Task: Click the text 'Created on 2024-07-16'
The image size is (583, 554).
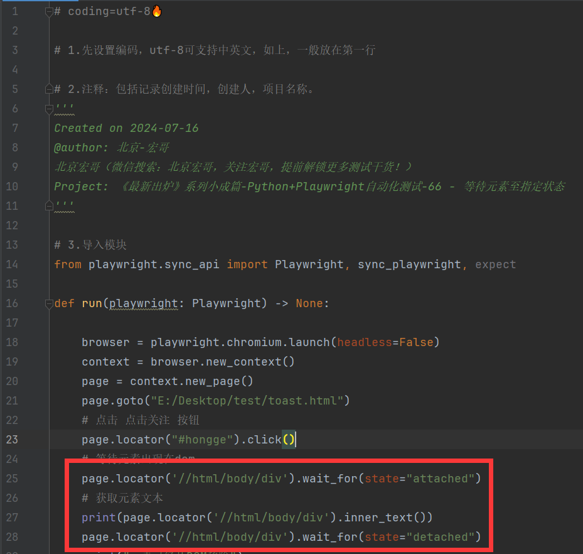Action: (126, 128)
